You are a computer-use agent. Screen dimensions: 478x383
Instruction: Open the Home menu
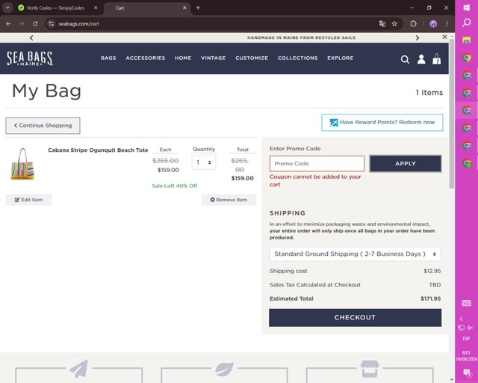pyautogui.click(x=183, y=58)
